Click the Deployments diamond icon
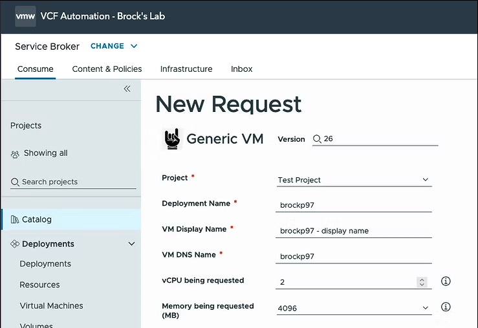The image size is (478, 328). tap(15, 244)
